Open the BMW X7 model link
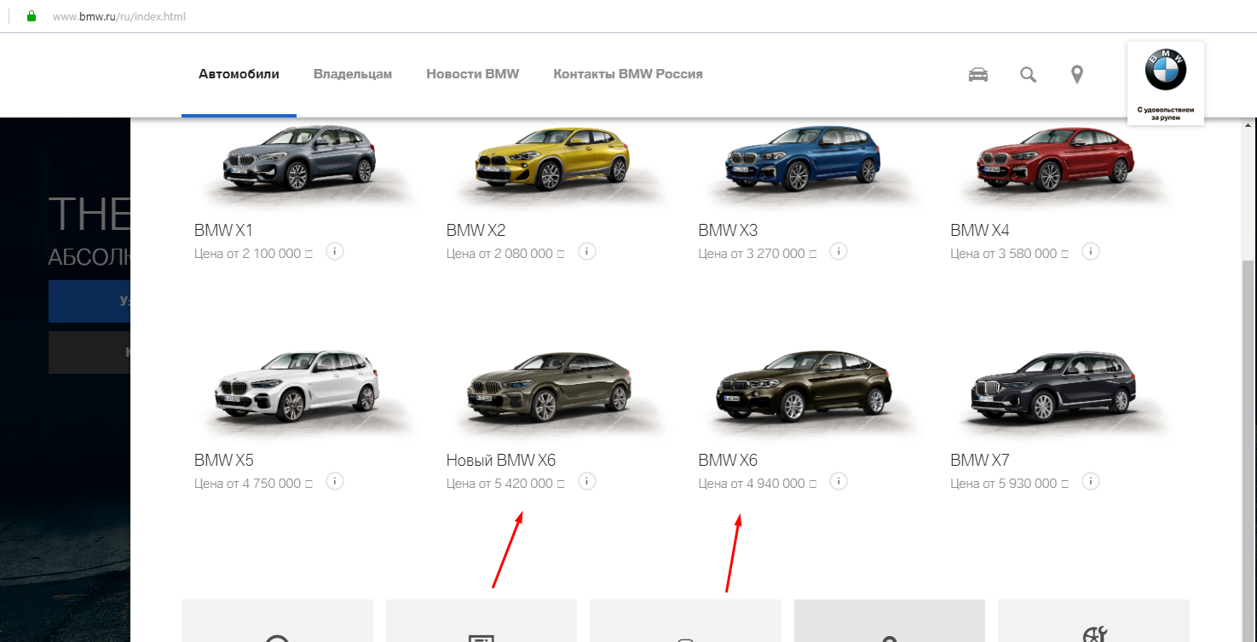This screenshot has height=642, width=1257. tap(980, 461)
